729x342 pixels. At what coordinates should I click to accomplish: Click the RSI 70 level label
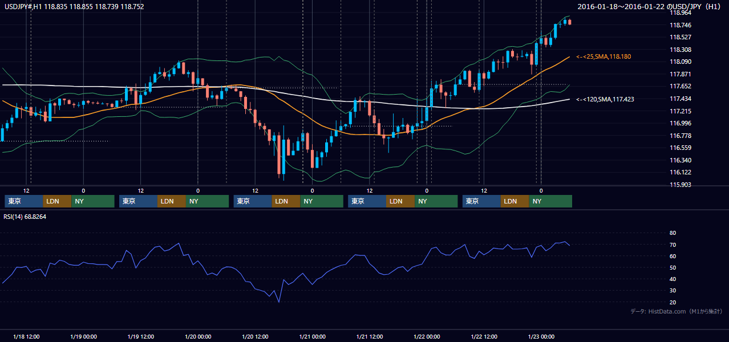point(673,245)
